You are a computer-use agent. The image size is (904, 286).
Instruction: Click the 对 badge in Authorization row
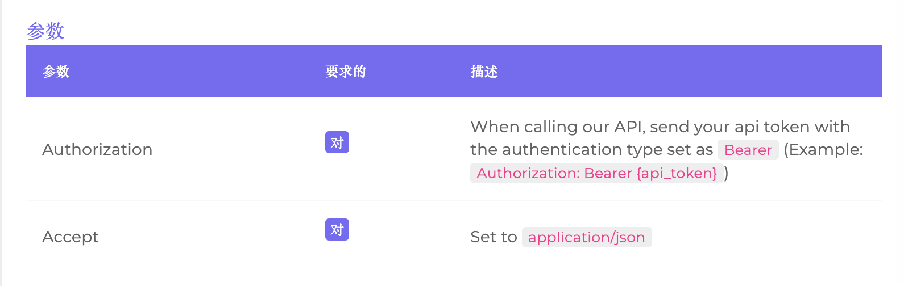pyautogui.click(x=337, y=142)
